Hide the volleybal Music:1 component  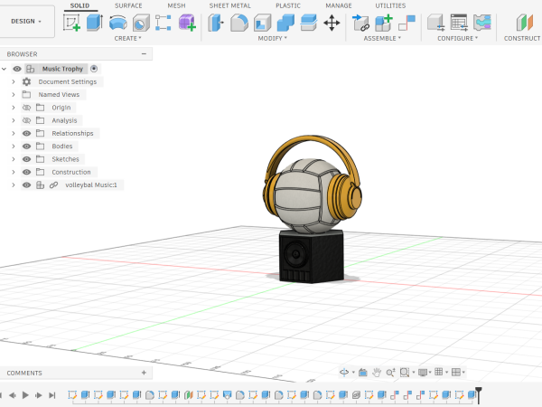point(26,185)
